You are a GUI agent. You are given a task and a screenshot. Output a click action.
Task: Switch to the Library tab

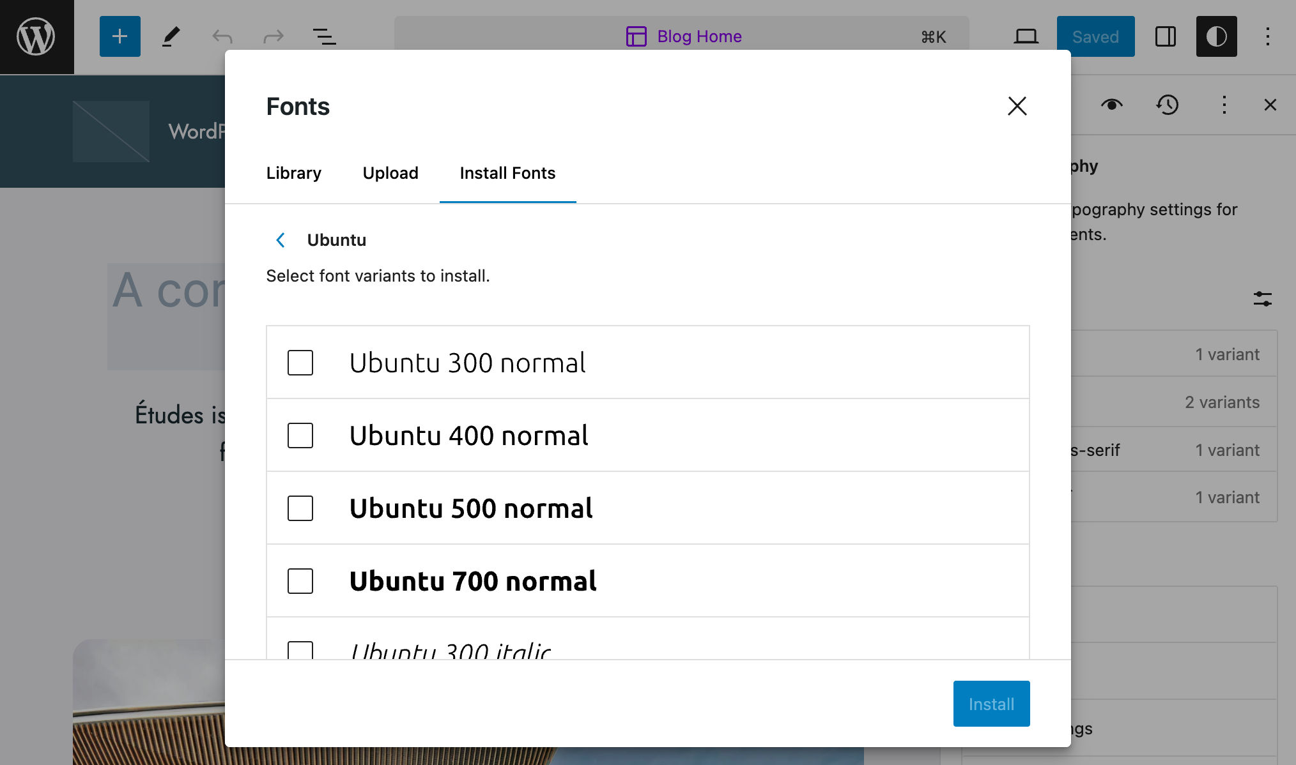[x=293, y=173]
